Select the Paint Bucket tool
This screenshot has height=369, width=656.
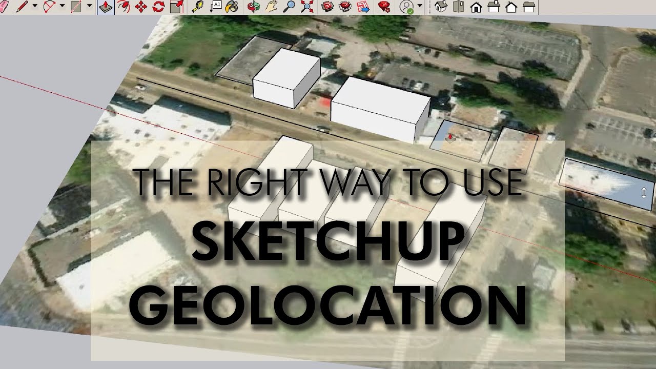[232, 7]
